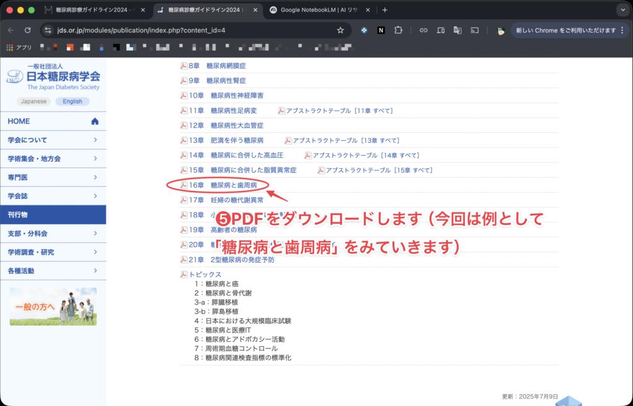Expand the 支部・分科会 menu chevron
The height and width of the screenshot is (406, 633).
(x=95, y=234)
